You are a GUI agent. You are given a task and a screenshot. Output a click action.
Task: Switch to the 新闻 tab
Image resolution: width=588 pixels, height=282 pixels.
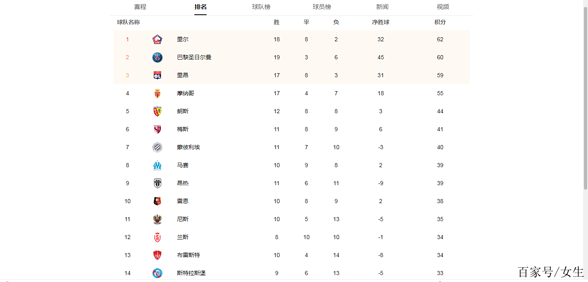382,7
